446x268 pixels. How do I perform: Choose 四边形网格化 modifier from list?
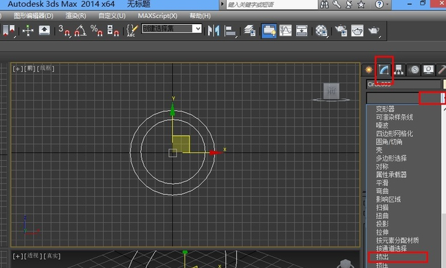[x=394, y=134]
